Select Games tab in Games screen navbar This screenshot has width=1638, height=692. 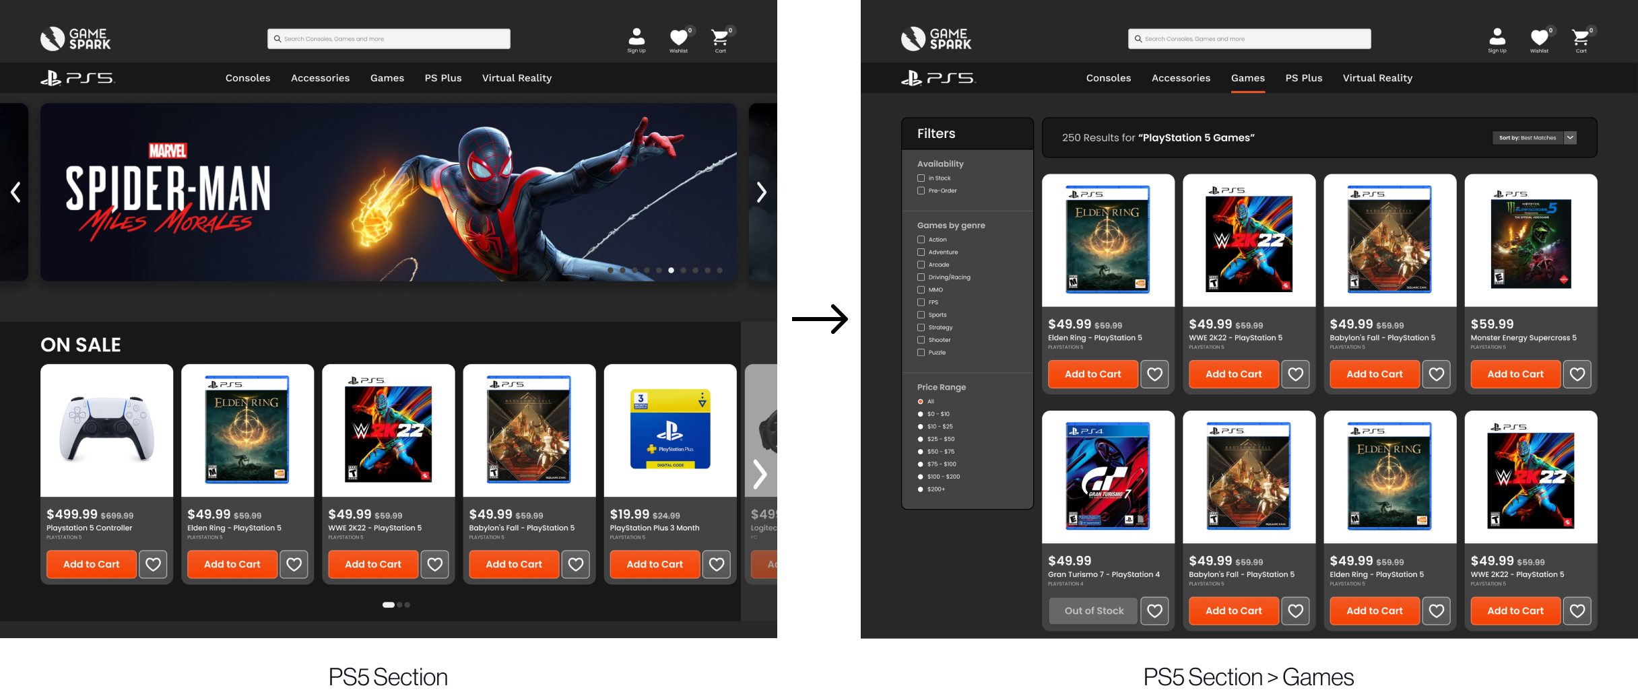1248,78
